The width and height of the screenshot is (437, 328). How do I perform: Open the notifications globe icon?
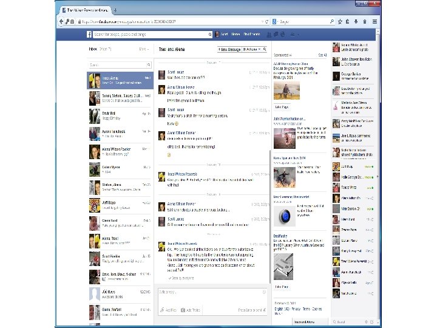282,35
